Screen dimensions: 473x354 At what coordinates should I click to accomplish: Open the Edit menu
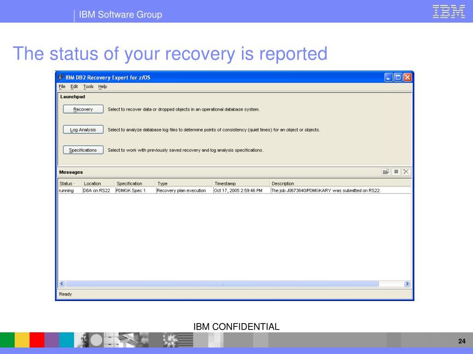(74, 87)
